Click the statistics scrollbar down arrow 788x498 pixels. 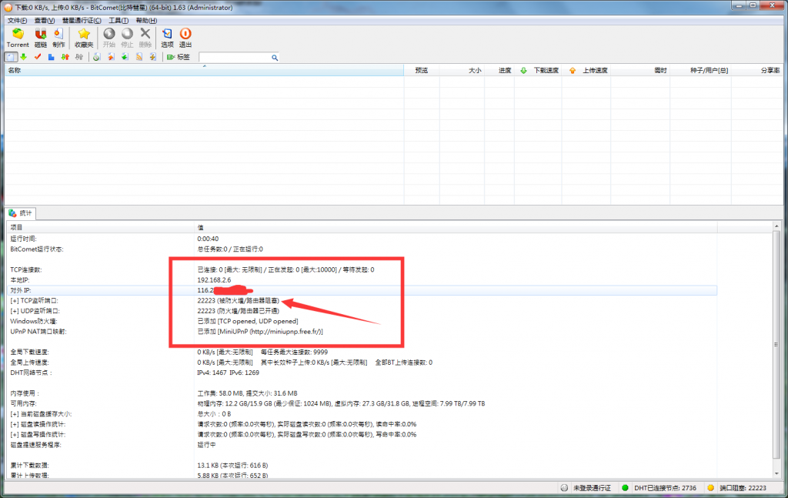776,473
